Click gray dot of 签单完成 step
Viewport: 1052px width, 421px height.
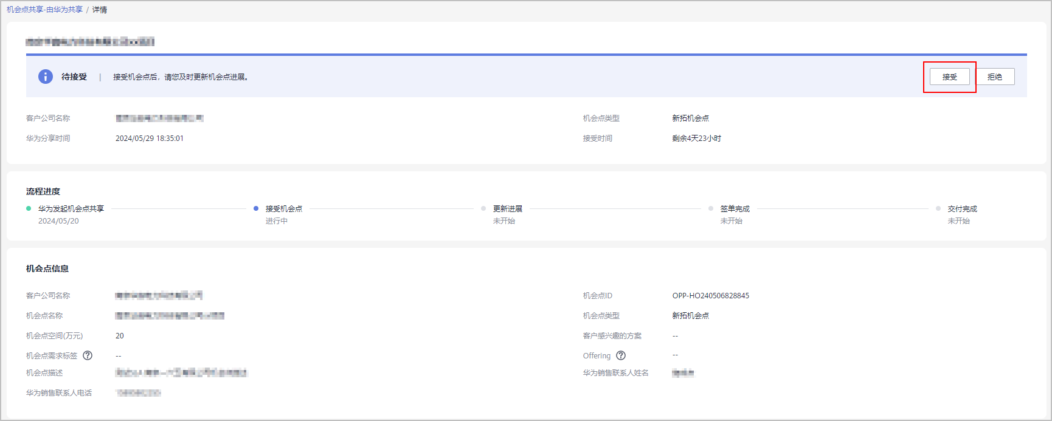pyautogui.click(x=711, y=208)
